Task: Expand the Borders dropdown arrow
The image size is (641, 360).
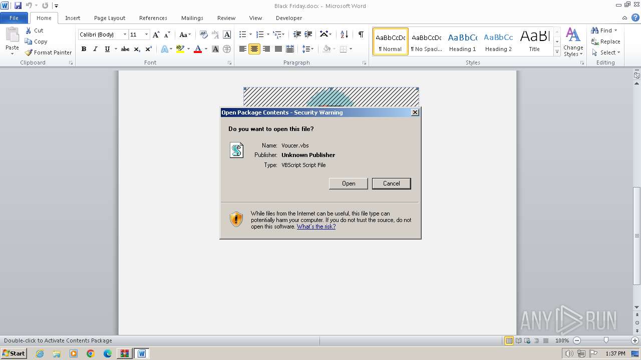Action: [x=351, y=49]
